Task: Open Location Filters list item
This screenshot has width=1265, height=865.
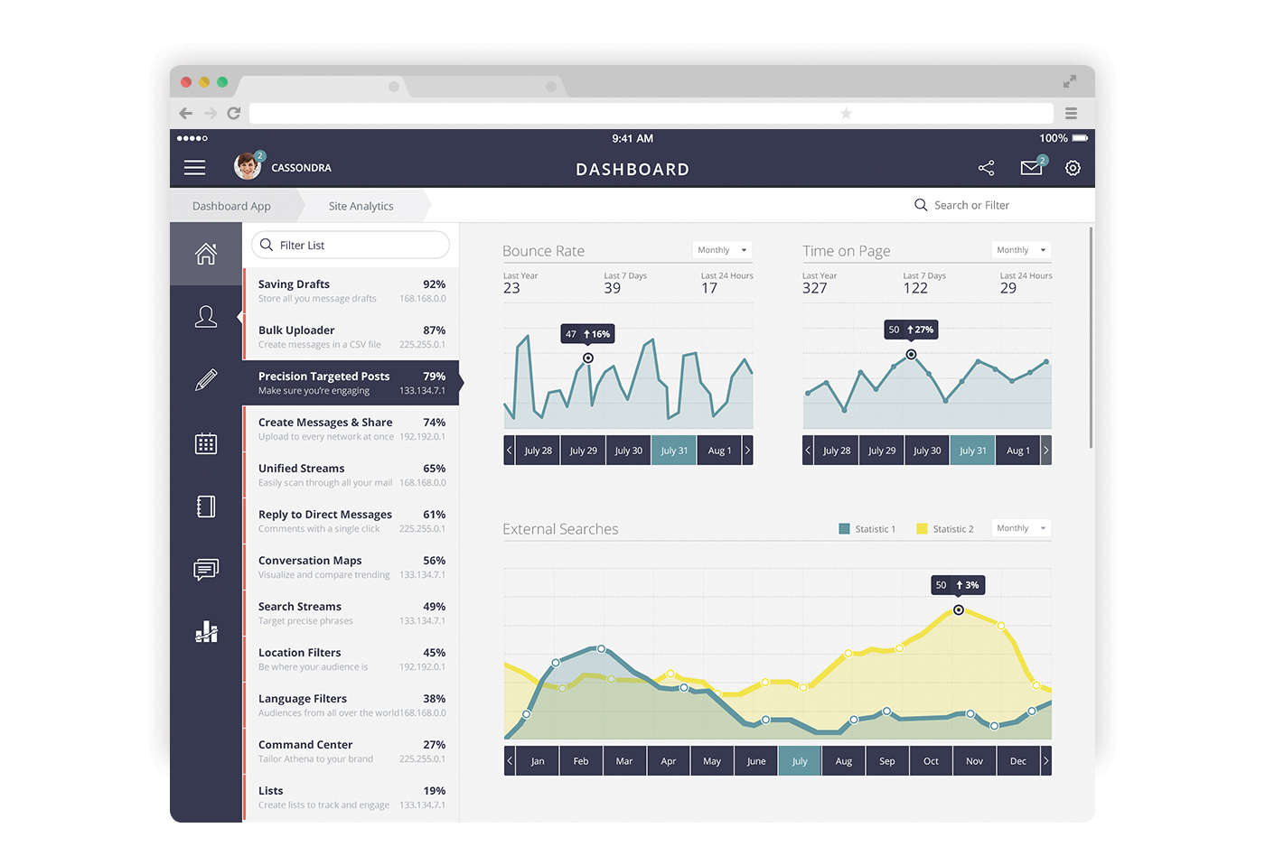Action: click(x=351, y=659)
